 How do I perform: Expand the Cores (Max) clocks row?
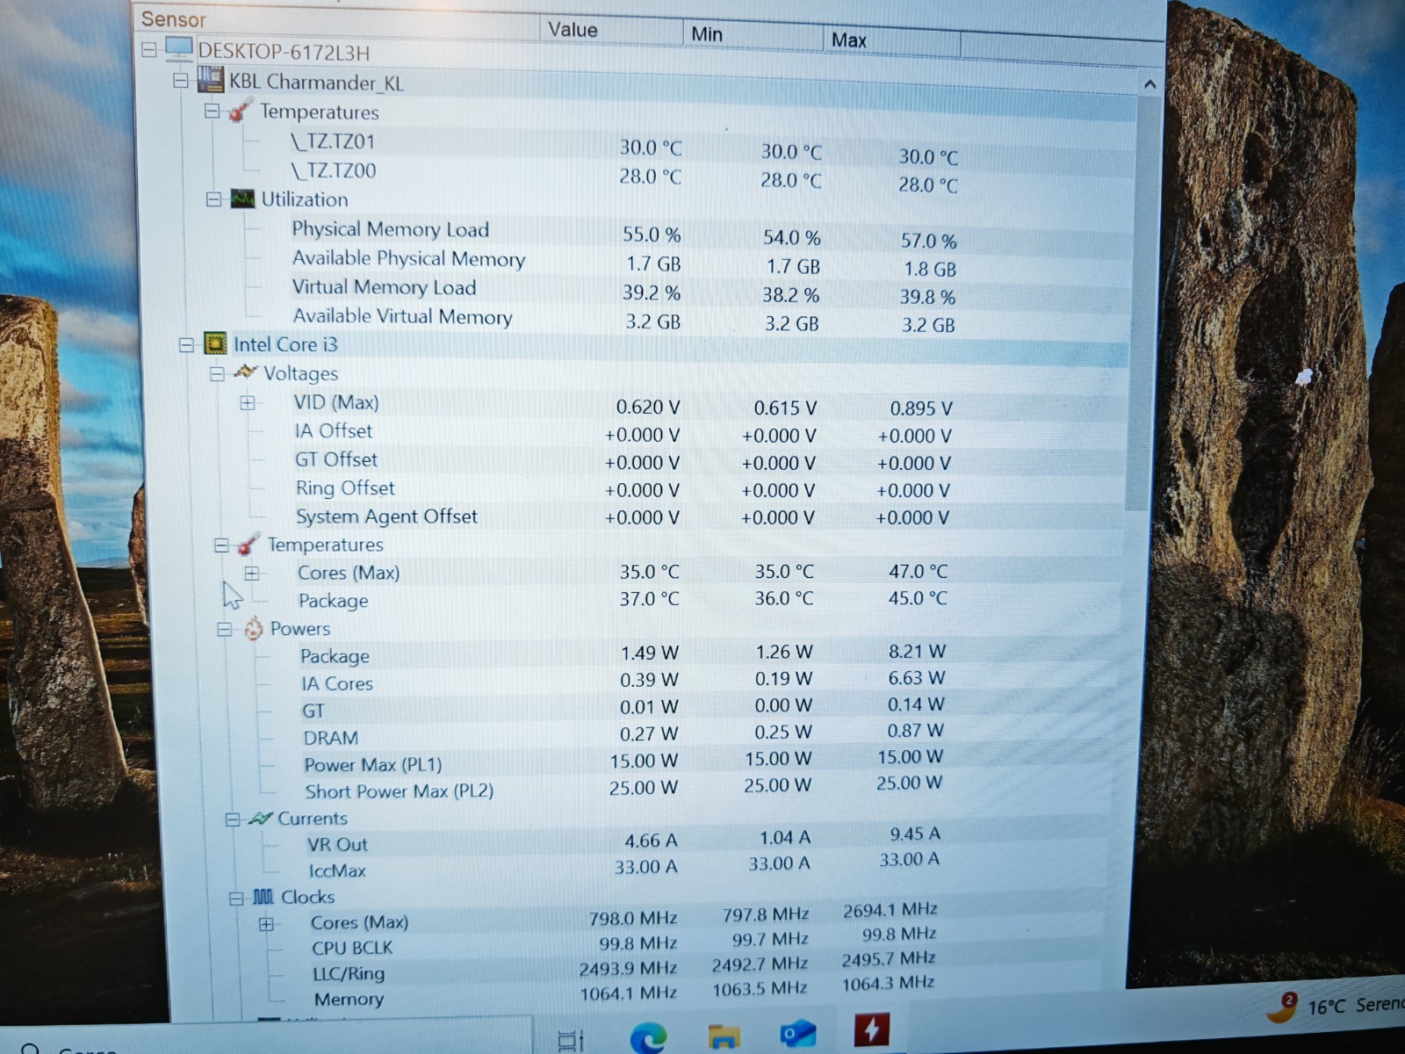(x=267, y=924)
